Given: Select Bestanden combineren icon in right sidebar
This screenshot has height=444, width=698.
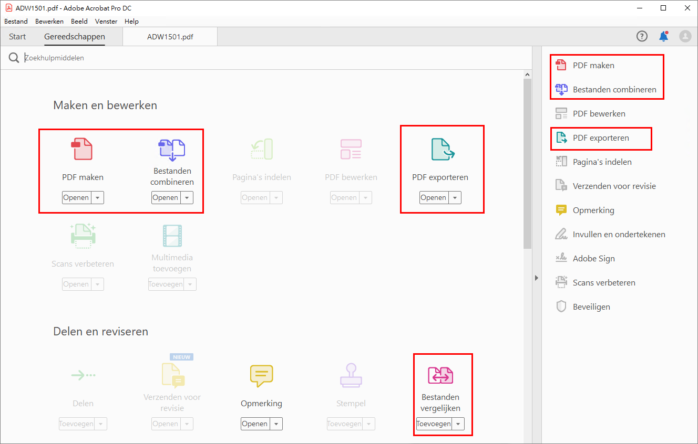Looking at the screenshot, I should point(561,89).
